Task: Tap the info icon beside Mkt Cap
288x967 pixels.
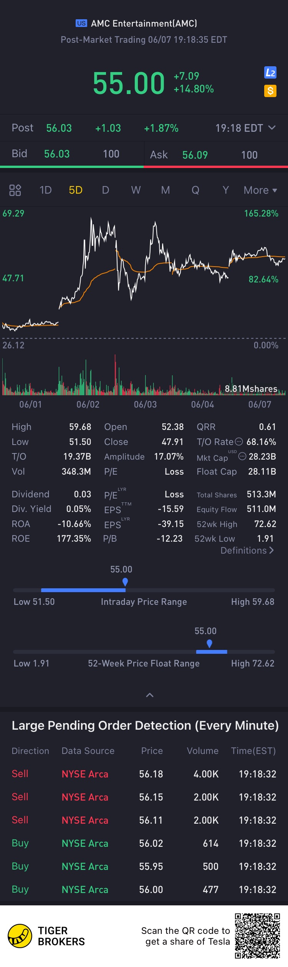Action: click(242, 457)
